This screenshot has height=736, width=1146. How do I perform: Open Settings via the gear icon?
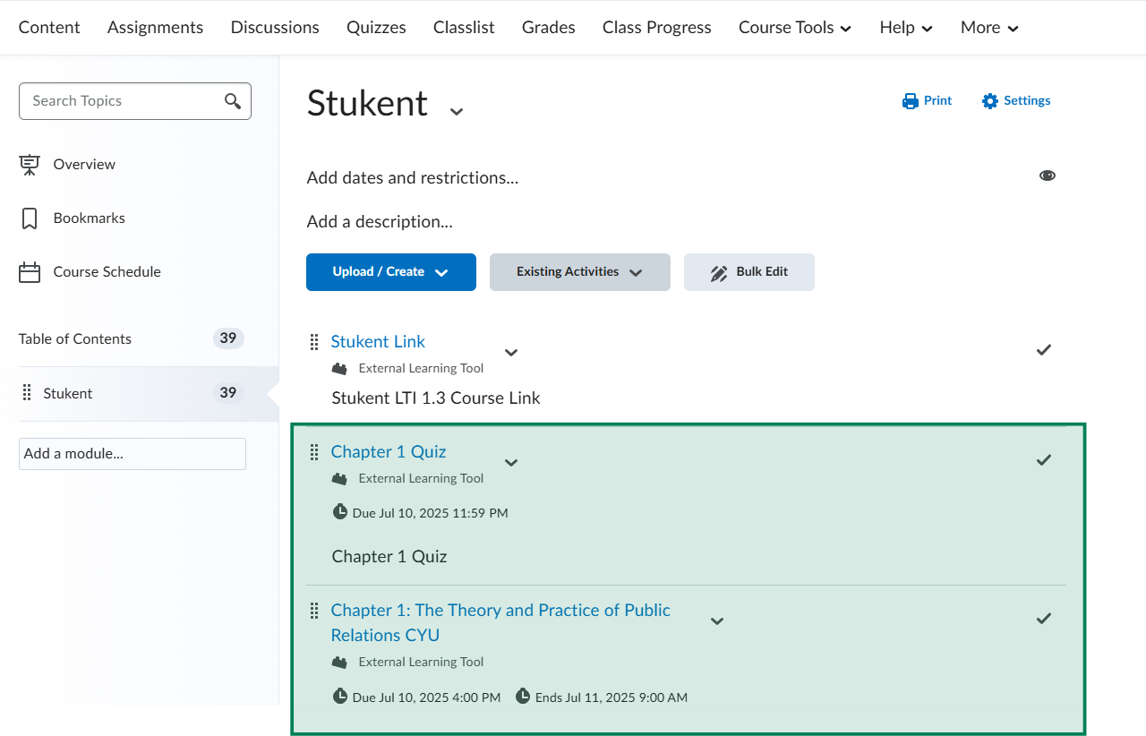pyautogui.click(x=989, y=101)
